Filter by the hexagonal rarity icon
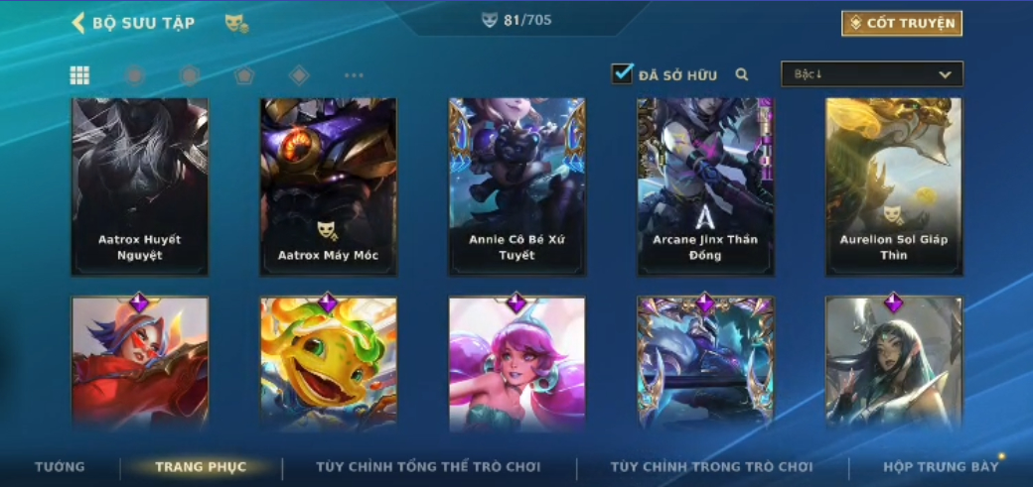 click(190, 75)
